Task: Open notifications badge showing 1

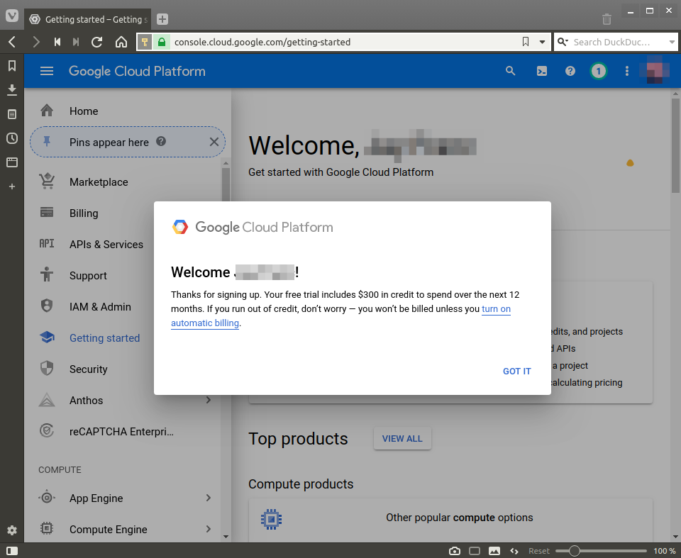Action: tap(598, 71)
